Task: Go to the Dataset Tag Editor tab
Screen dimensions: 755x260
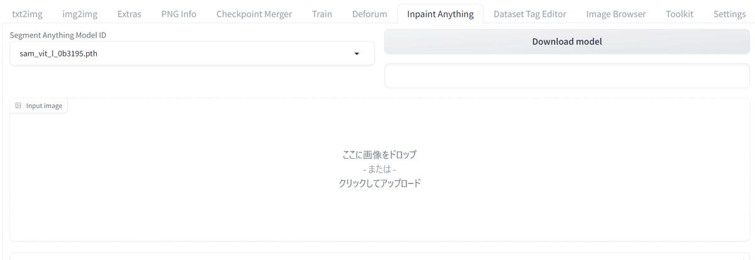Action: click(x=530, y=14)
